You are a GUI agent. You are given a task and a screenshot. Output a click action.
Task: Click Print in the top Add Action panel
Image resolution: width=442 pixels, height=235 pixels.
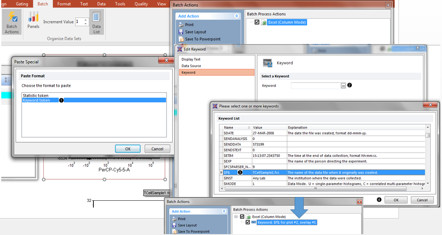(189, 25)
